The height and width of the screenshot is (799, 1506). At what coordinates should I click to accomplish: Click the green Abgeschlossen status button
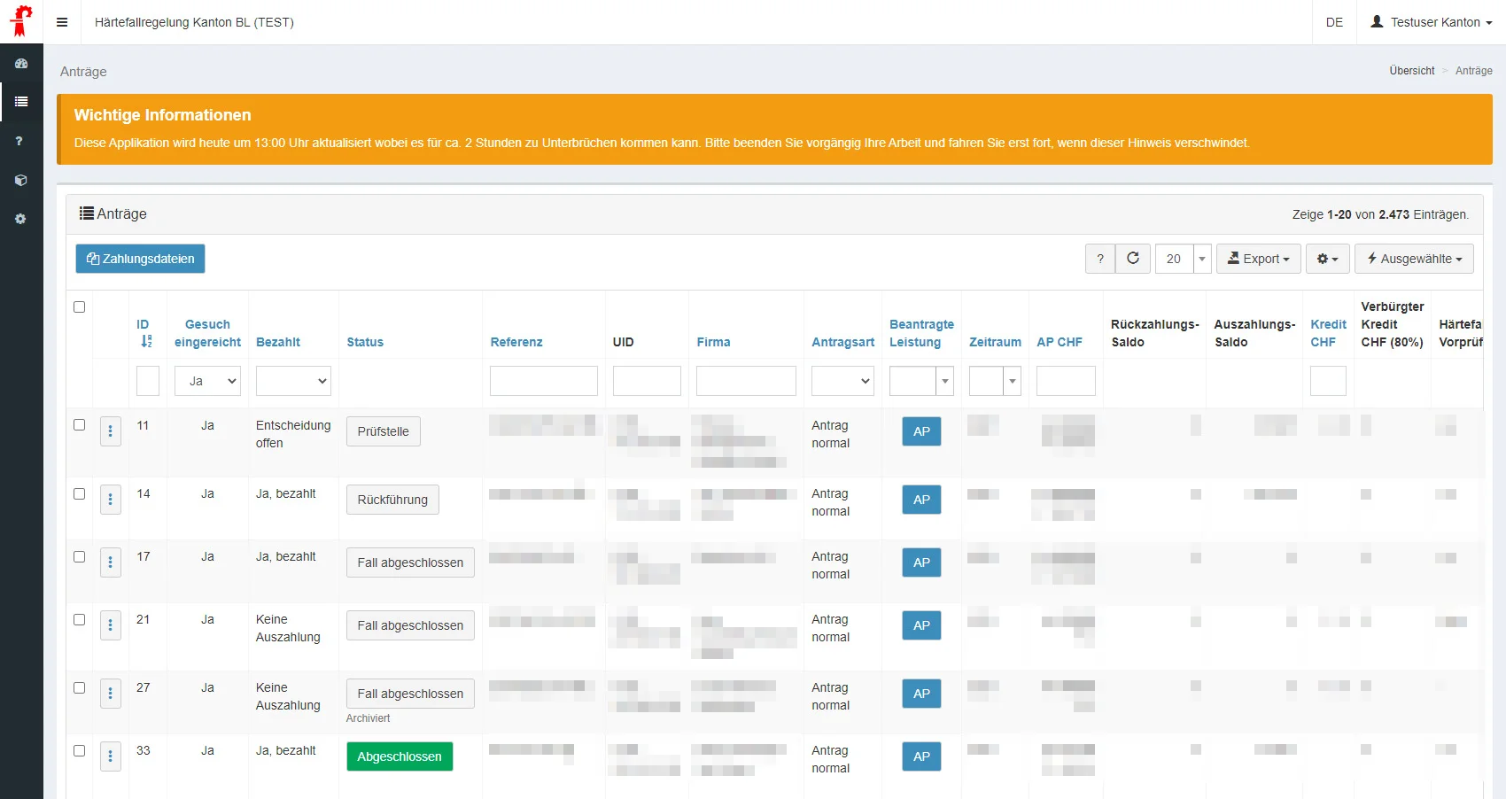click(400, 756)
